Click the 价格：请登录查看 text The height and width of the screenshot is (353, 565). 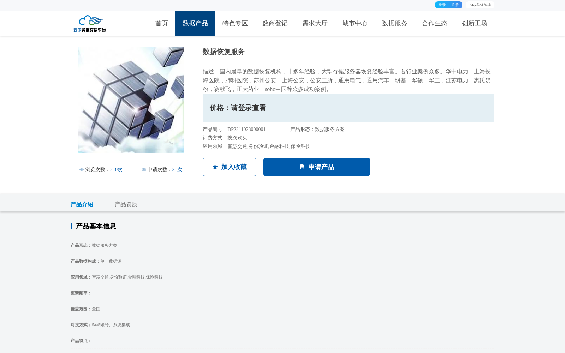click(x=238, y=108)
